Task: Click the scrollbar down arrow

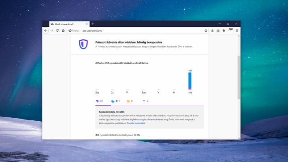Action: [x=239, y=138]
